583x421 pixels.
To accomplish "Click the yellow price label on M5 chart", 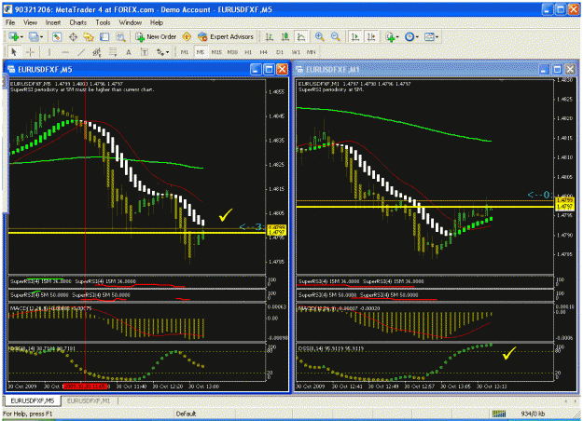I will 277,230.
